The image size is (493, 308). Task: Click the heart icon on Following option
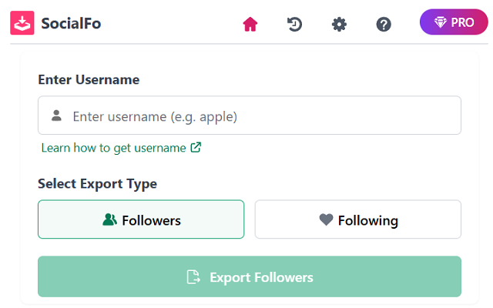pos(326,220)
